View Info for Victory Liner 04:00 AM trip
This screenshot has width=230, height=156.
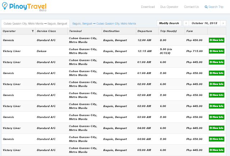pyautogui.click(x=216, y=128)
